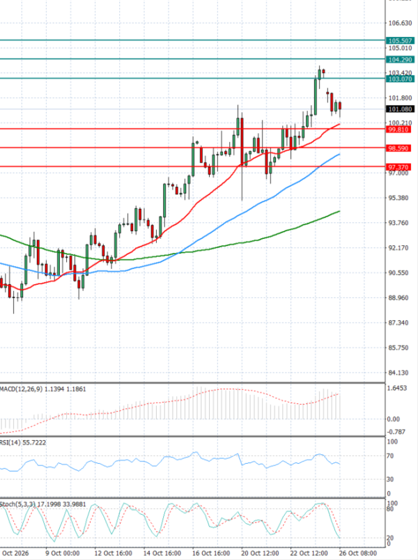418x560 pixels.
Task: Select the 99.810 red support label
Action: pyautogui.click(x=398, y=130)
